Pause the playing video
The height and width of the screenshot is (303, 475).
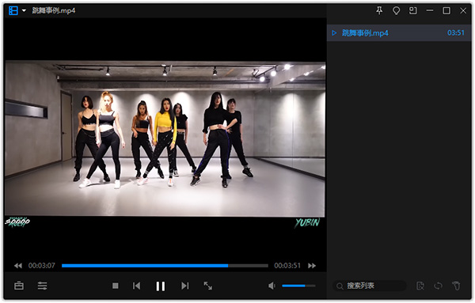[x=160, y=286]
